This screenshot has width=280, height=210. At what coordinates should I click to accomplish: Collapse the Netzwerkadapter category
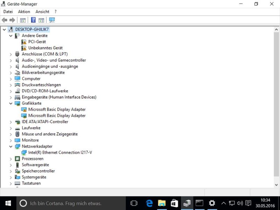coord(11,146)
